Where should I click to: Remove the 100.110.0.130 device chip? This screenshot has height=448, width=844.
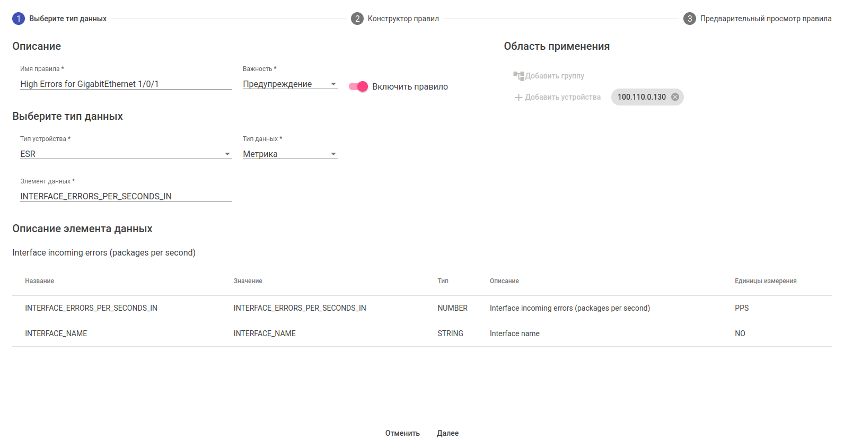click(x=675, y=97)
